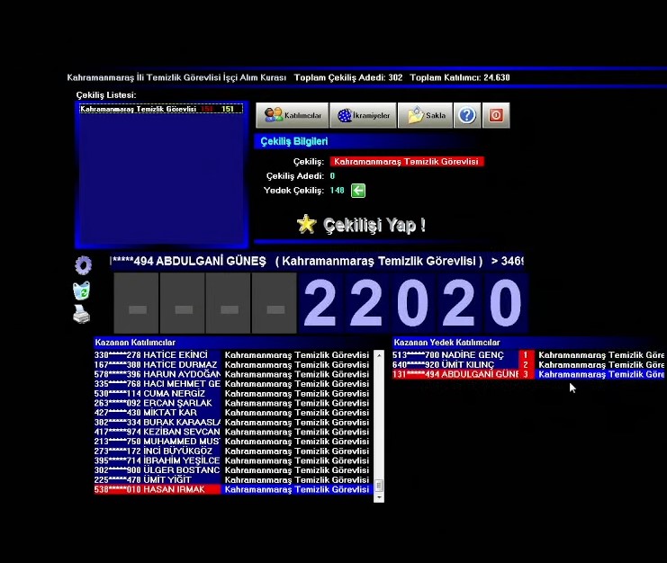The height and width of the screenshot is (563, 667).
Task: Select Kahramanmaraş Temizlik Görevlisi in Çekiliş Listesi
Action: point(159,109)
